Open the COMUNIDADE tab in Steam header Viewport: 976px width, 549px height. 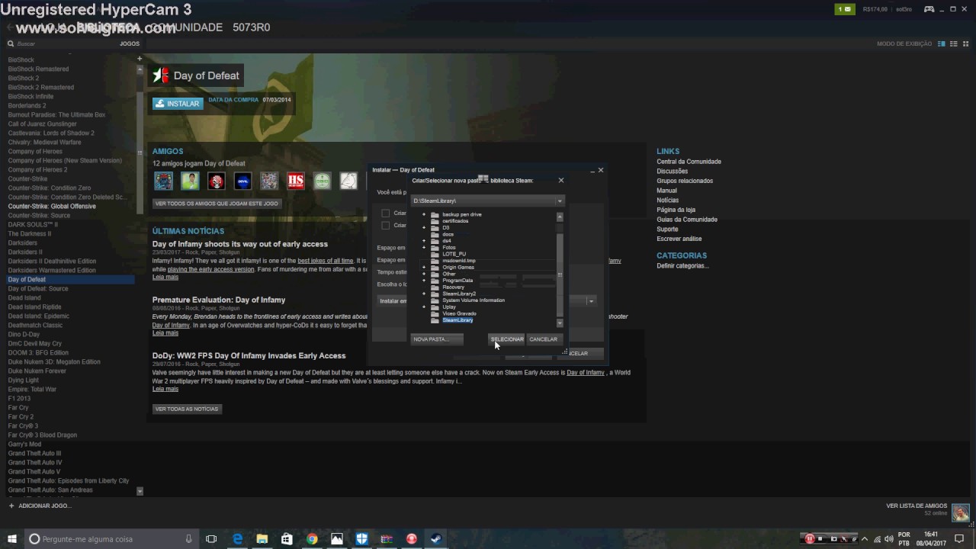(x=186, y=27)
